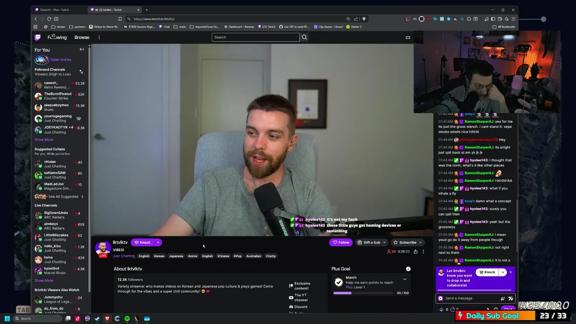Click the Brave shields lion icon
This screenshot has height=324, width=576.
364,19
